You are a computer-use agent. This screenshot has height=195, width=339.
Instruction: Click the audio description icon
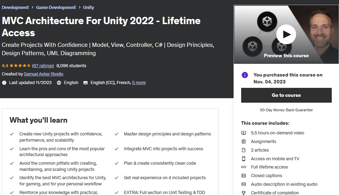[x=244, y=184]
